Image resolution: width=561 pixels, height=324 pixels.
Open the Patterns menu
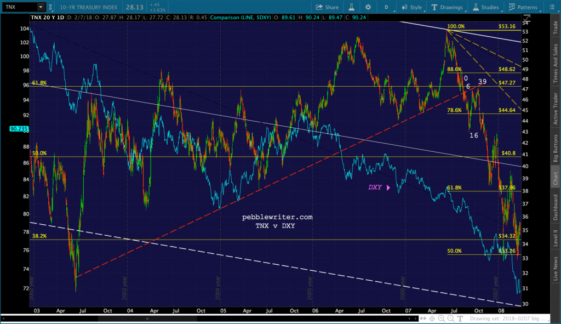click(523, 7)
